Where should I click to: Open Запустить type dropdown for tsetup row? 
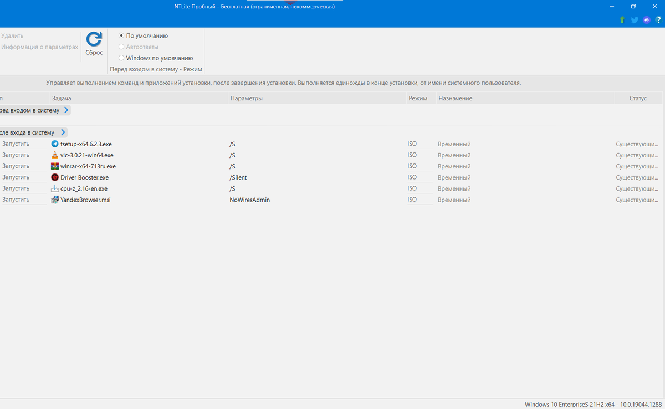point(24,144)
